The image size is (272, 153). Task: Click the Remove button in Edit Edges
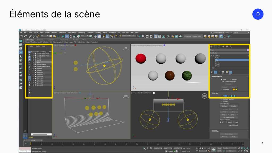pos(224,137)
